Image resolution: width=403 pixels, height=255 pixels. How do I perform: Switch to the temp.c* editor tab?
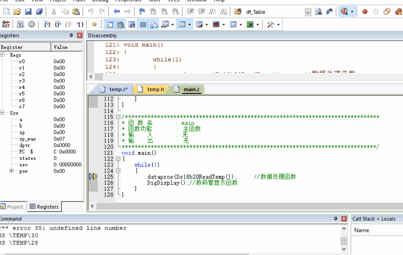point(116,90)
